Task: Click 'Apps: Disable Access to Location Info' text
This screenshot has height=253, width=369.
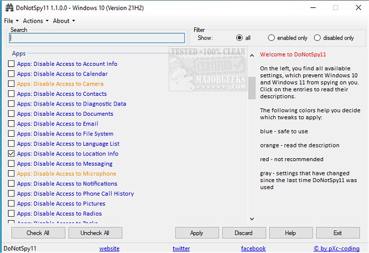Action: 68,154
